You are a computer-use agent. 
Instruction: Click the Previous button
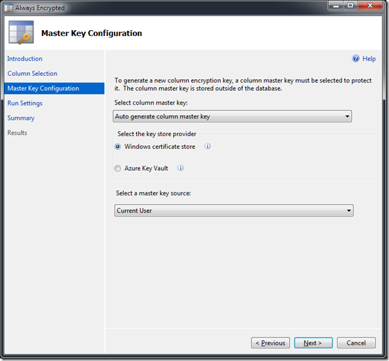(270, 343)
